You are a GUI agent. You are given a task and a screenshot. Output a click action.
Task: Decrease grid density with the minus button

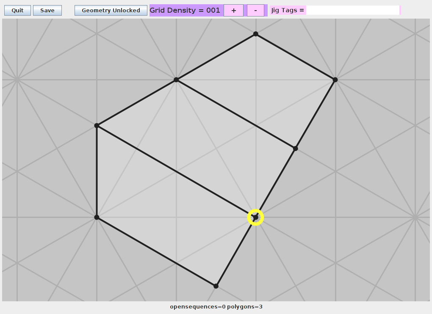point(255,11)
